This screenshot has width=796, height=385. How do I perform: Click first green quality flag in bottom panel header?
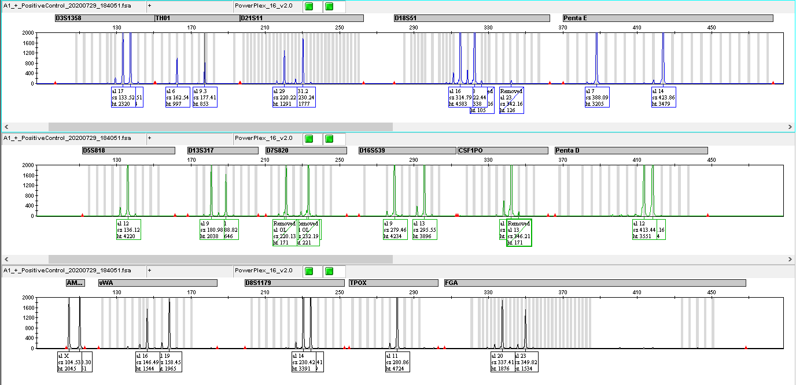click(309, 271)
